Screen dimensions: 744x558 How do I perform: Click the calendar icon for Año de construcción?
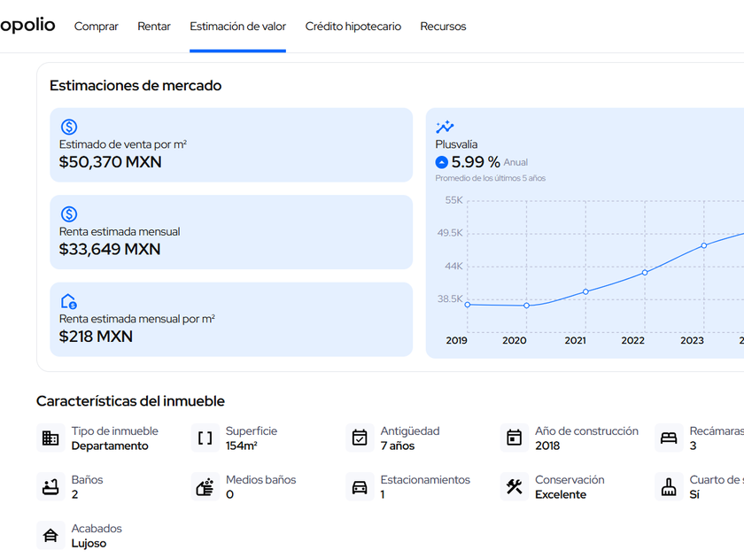[x=515, y=438]
